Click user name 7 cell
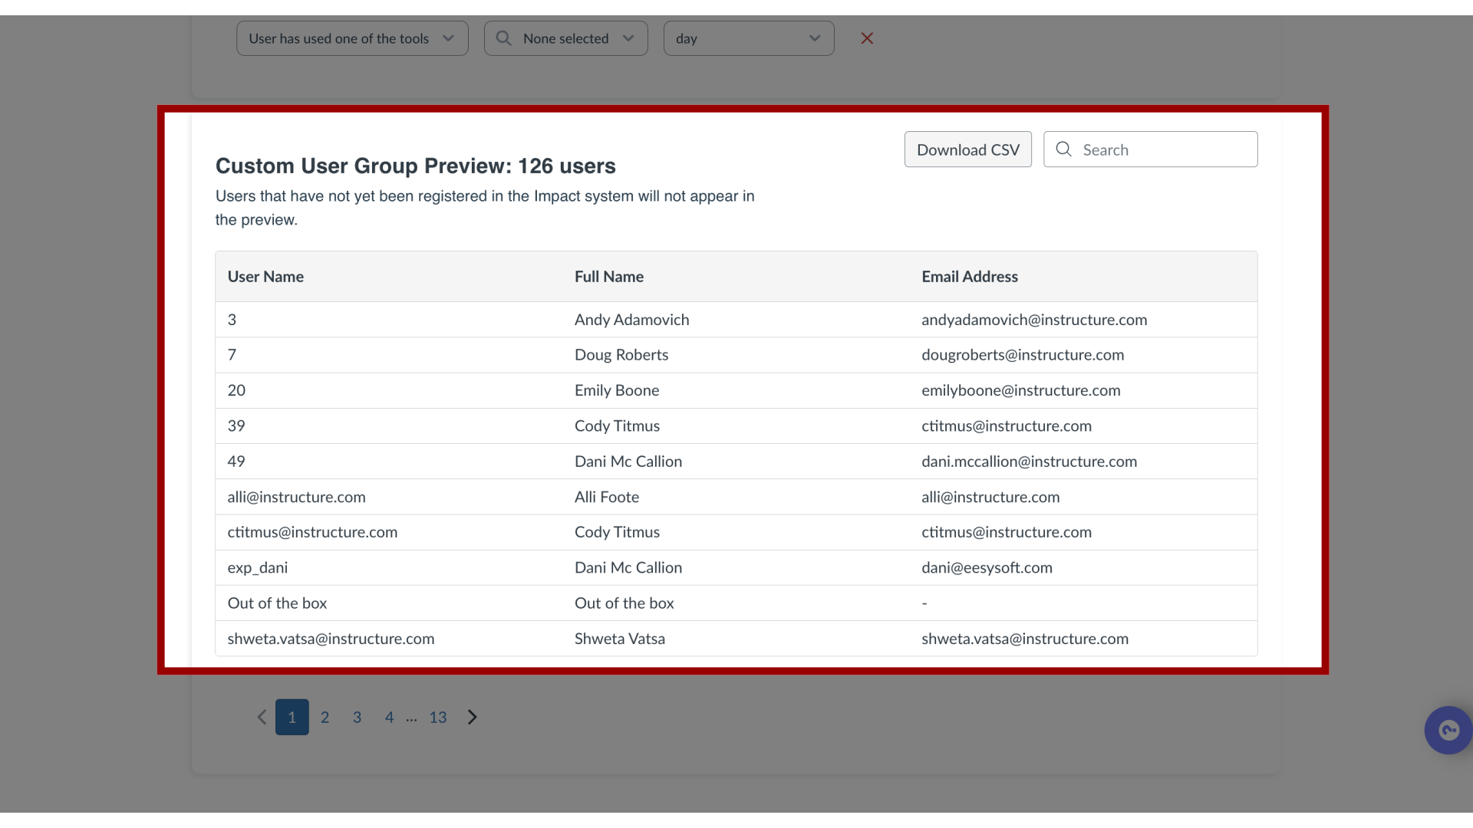1473x828 pixels. (232, 355)
